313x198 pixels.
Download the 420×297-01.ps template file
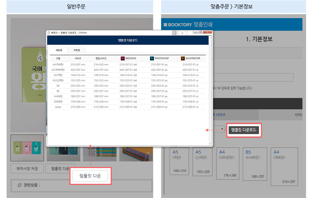pos(159,70)
